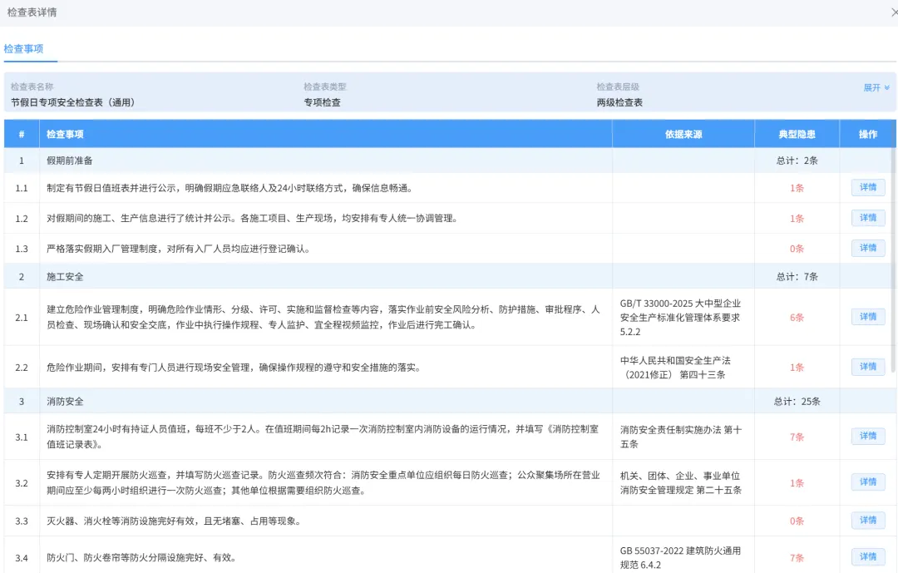Click 7条 hazard count for item 3.1
The width and height of the screenshot is (898, 573).
coord(797,437)
